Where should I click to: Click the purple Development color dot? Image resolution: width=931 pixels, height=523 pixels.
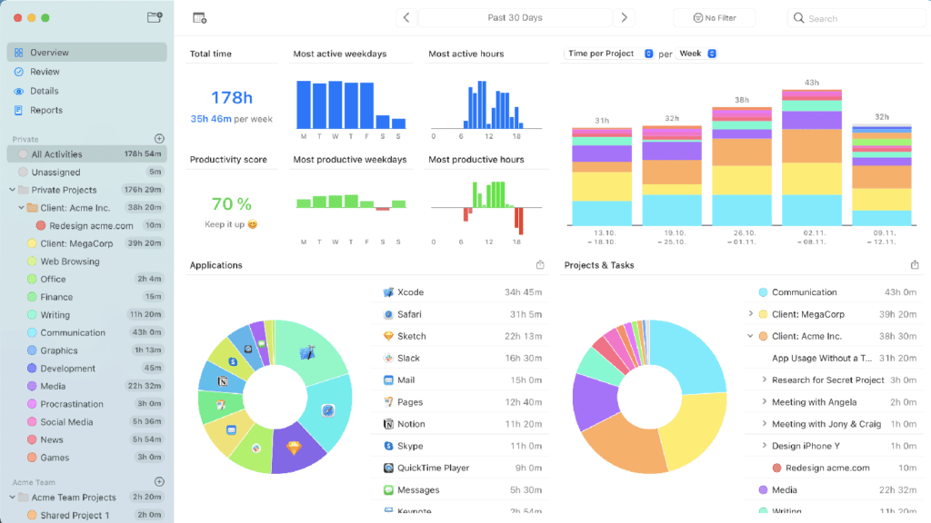tap(32, 369)
